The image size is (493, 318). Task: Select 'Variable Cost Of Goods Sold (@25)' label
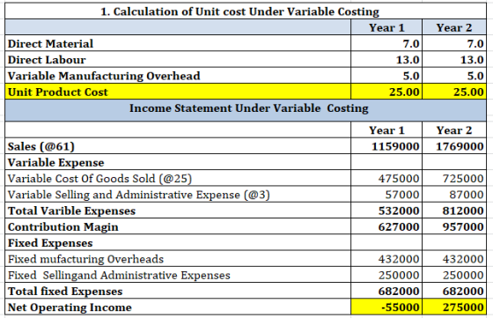(x=99, y=179)
